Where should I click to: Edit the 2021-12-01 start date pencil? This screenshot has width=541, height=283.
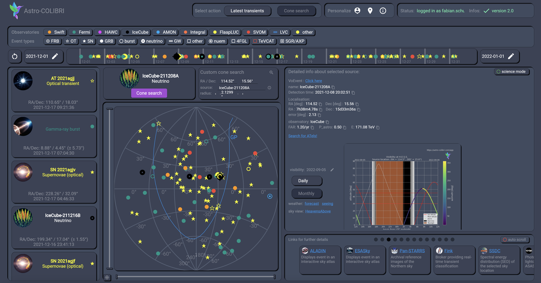55,56
